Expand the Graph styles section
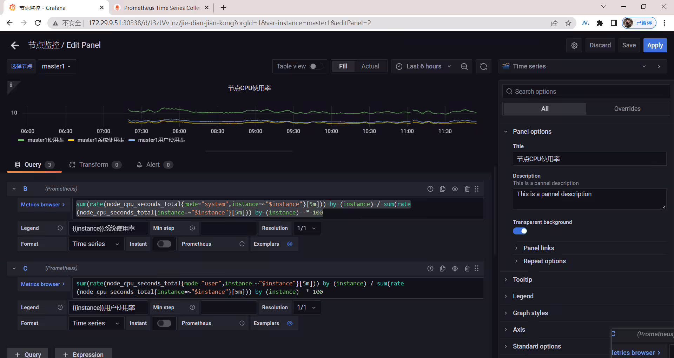 point(530,313)
